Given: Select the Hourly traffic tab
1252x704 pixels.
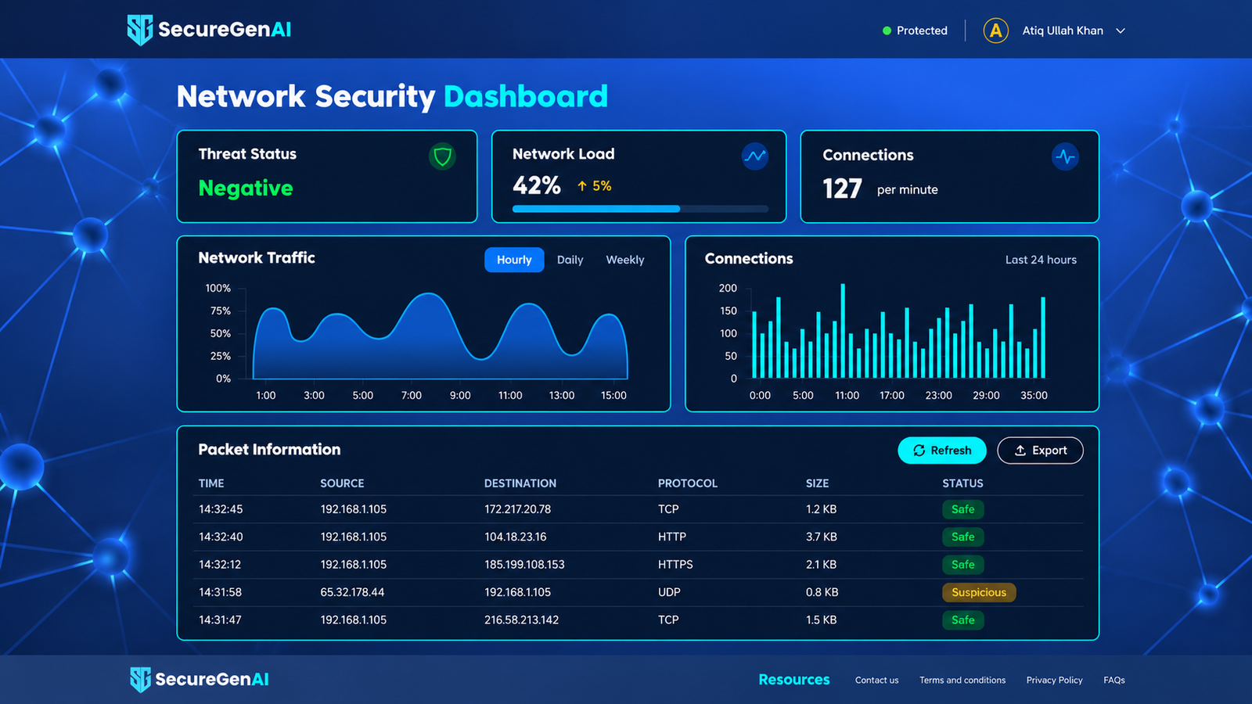Looking at the screenshot, I should (x=514, y=260).
